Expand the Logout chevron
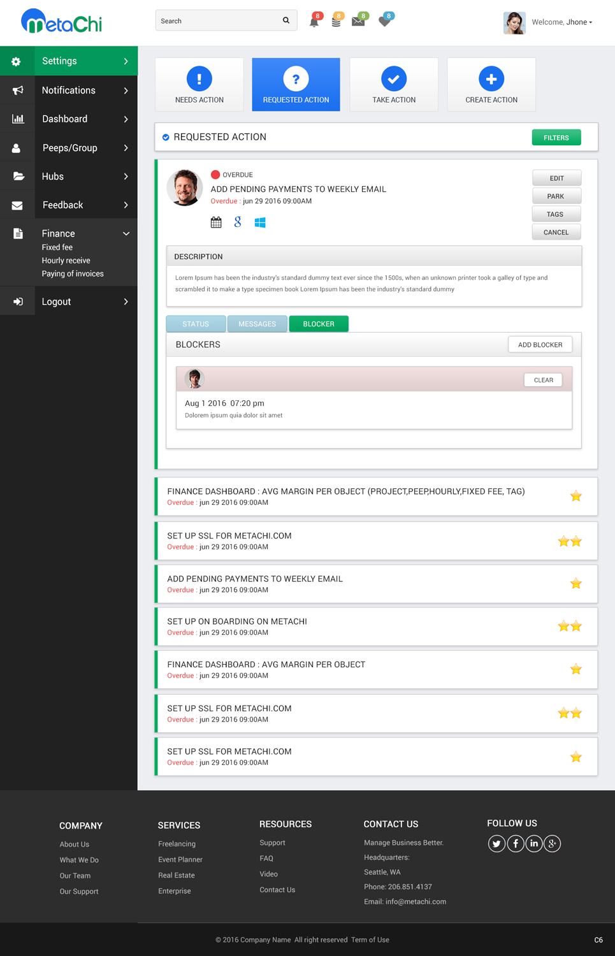The image size is (615, 956). [126, 301]
